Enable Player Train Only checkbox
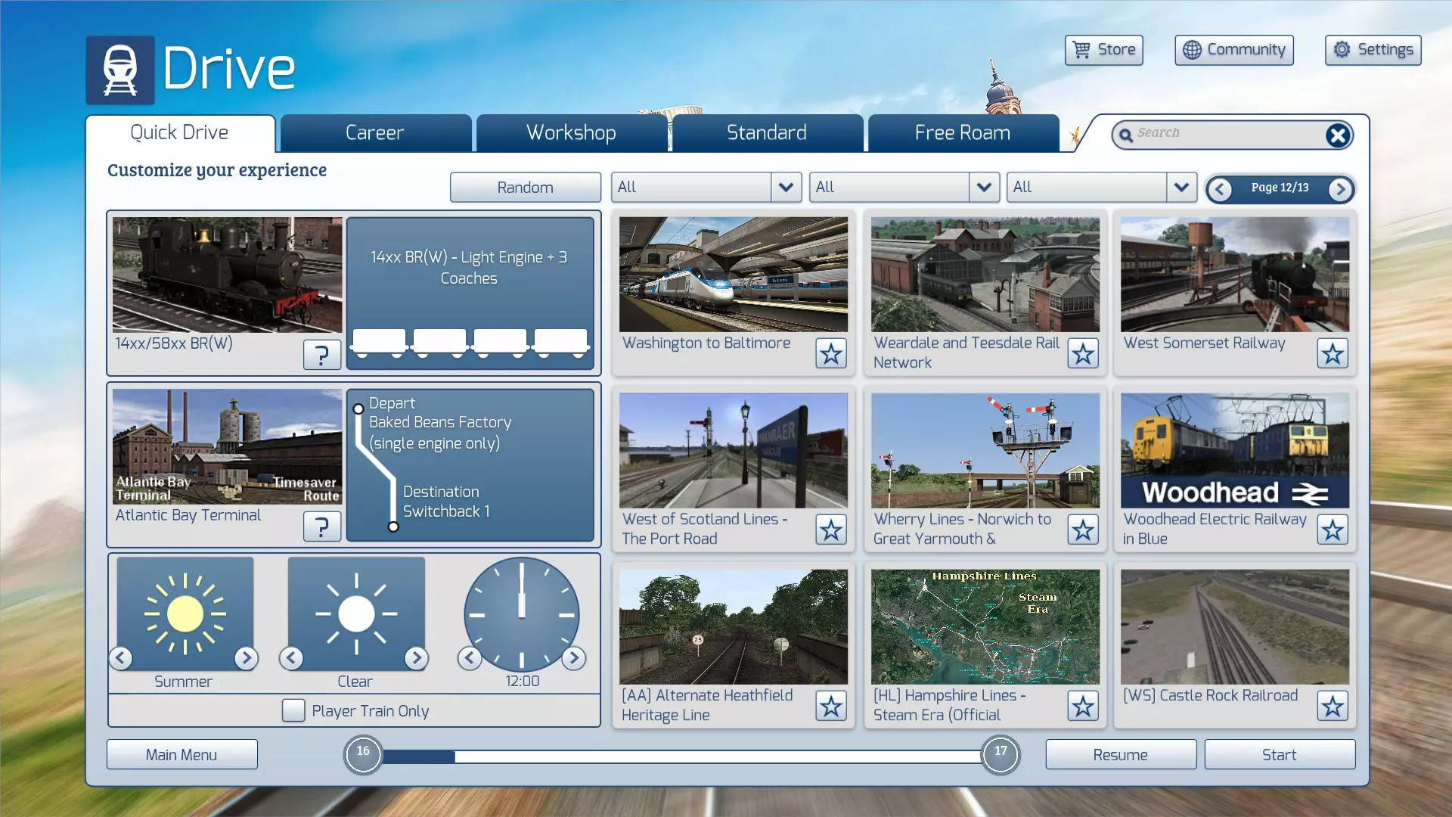 click(293, 710)
